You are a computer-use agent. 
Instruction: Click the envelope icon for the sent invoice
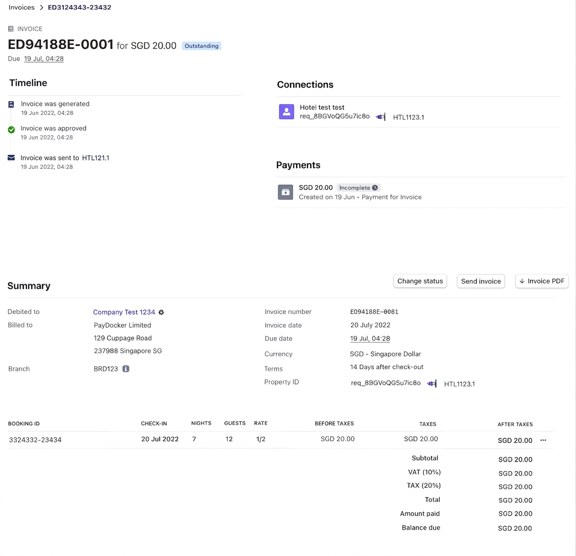(11, 158)
